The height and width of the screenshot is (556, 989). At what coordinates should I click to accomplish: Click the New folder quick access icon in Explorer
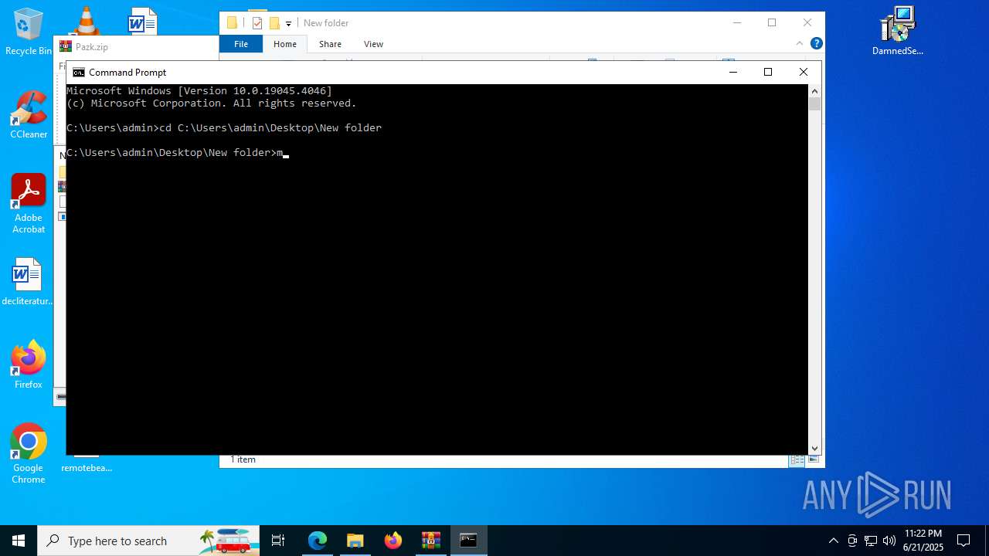tap(274, 23)
